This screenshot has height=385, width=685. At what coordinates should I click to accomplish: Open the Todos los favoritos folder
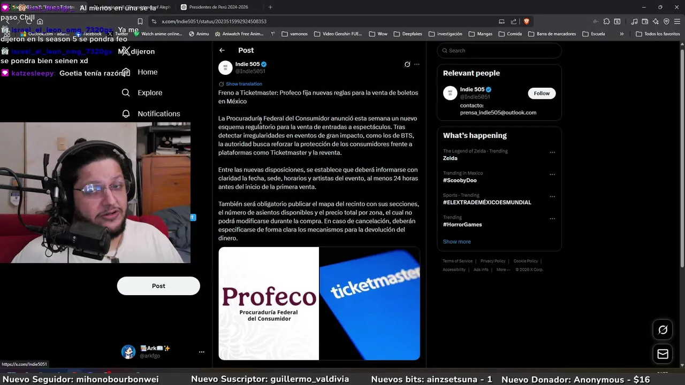(x=658, y=34)
